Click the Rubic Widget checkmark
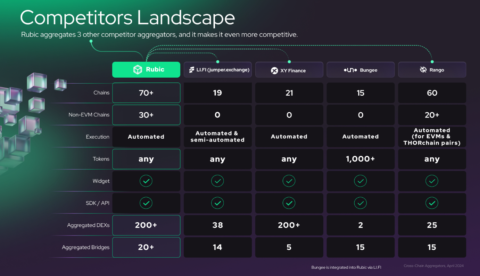Screen dimensions: 480x276 point(146,181)
